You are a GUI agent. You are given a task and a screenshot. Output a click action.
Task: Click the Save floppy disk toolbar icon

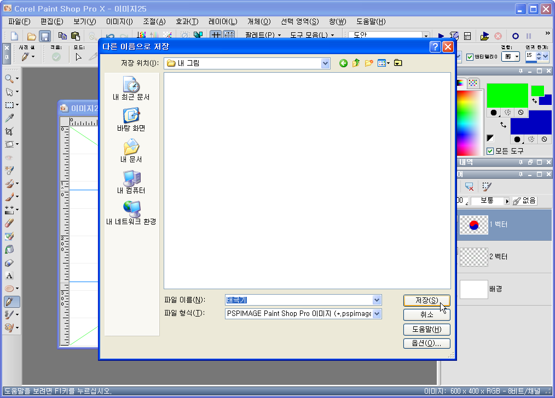coord(44,36)
